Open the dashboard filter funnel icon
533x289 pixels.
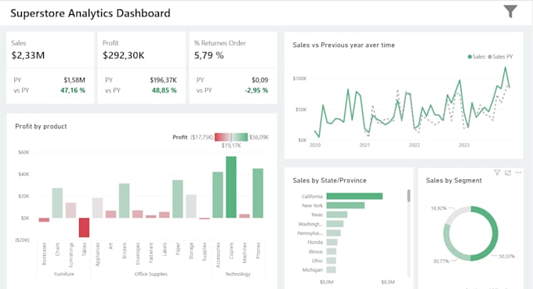[x=510, y=12]
